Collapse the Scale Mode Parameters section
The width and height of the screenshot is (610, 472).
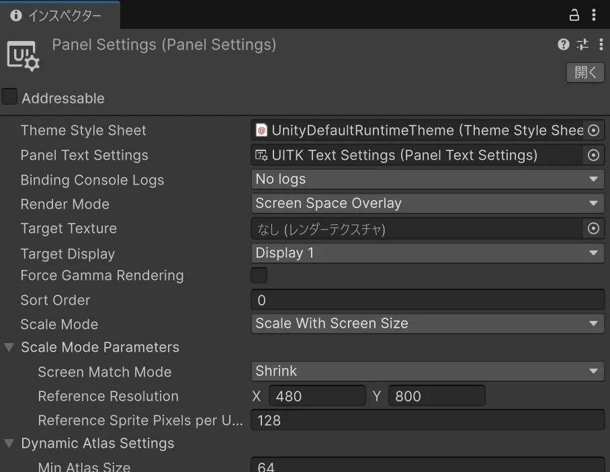(9, 347)
